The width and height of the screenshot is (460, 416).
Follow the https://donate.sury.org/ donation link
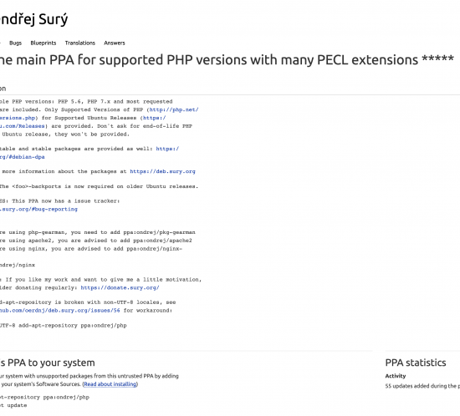click(120, 287)
